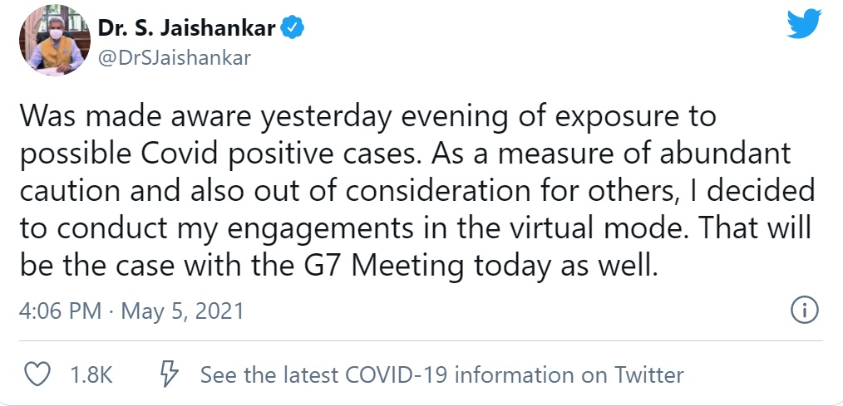843x406 pixels.
Task: Like the tweet with the heart icon
Action: 37,374
